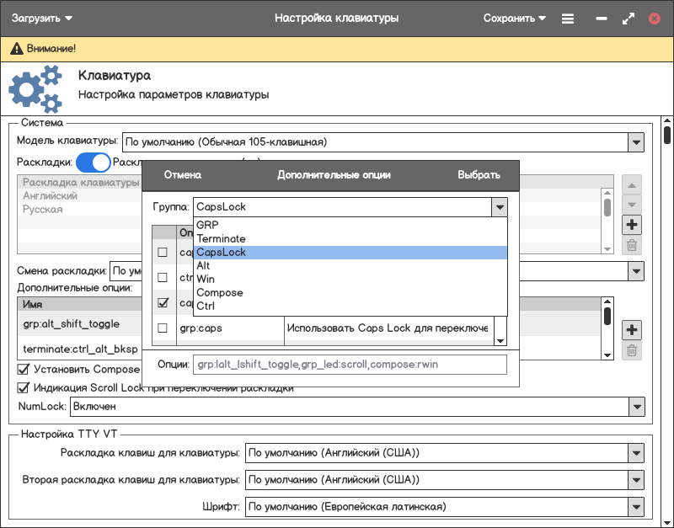Click the delete layout trash icon
The width and height of the screenshot is (674, 528).
[631, 246]
